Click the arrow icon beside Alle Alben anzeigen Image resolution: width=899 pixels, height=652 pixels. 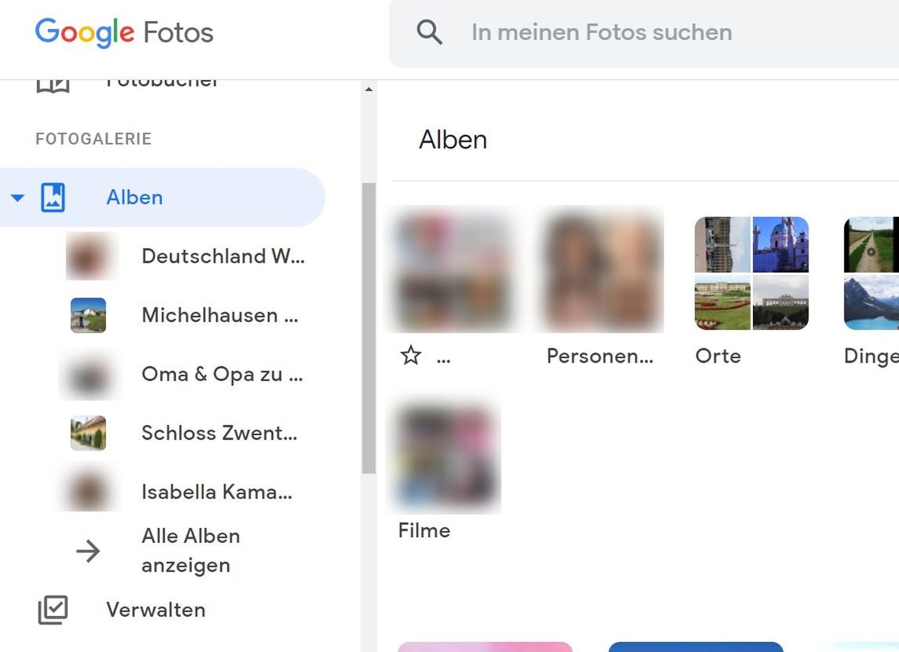point(88,551)
